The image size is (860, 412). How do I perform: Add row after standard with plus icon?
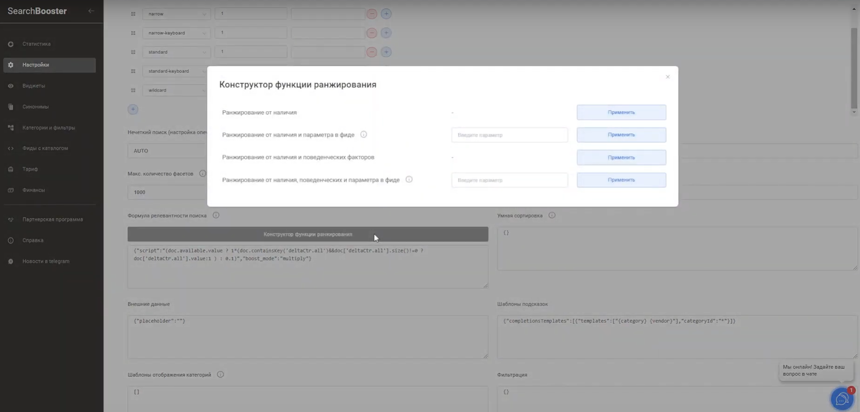[x=386, y=52]
